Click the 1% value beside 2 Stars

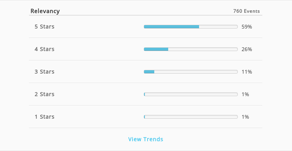(x=245, y=94)
